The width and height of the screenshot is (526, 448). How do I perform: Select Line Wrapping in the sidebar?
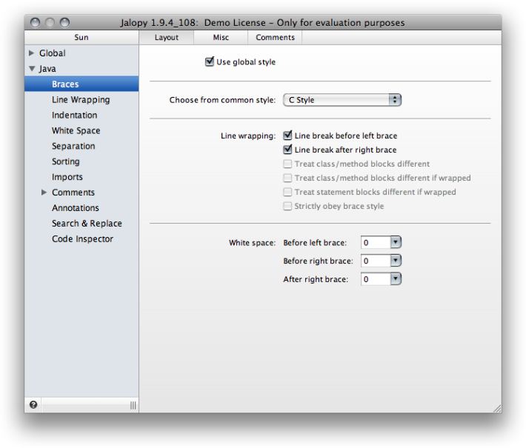[81, 99]
